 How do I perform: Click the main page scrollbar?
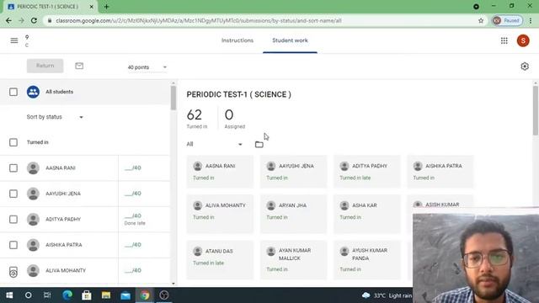click(536, 110)
